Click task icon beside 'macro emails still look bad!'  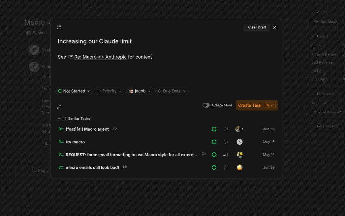pyautogui.click(x=61, y=167)
